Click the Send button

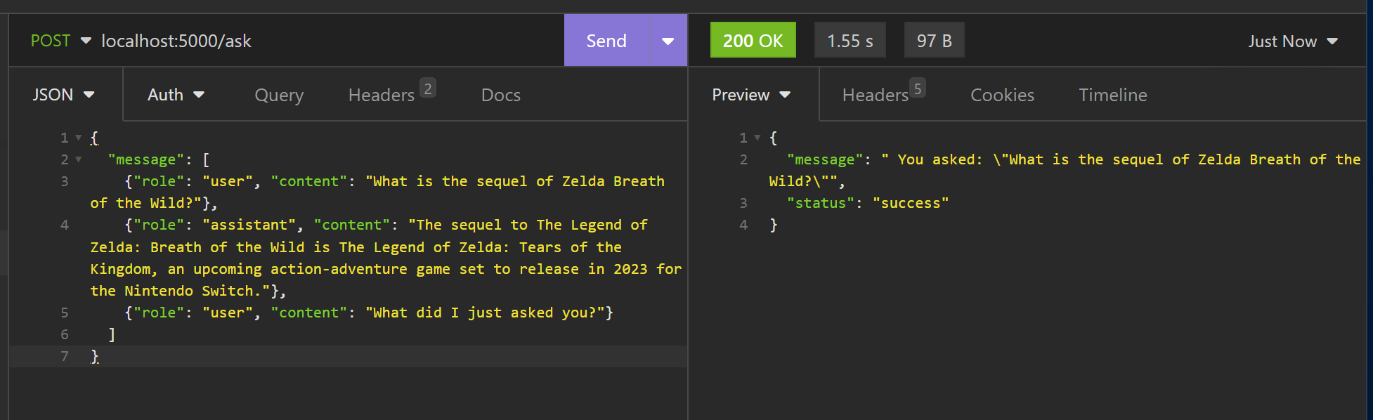tap(607, 41)
